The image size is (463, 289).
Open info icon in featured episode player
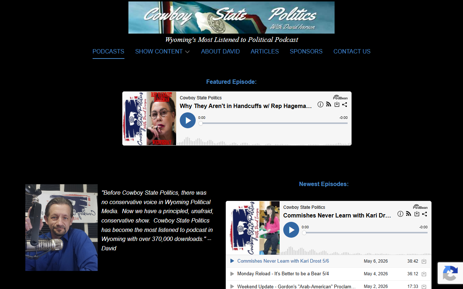[320, 104]
